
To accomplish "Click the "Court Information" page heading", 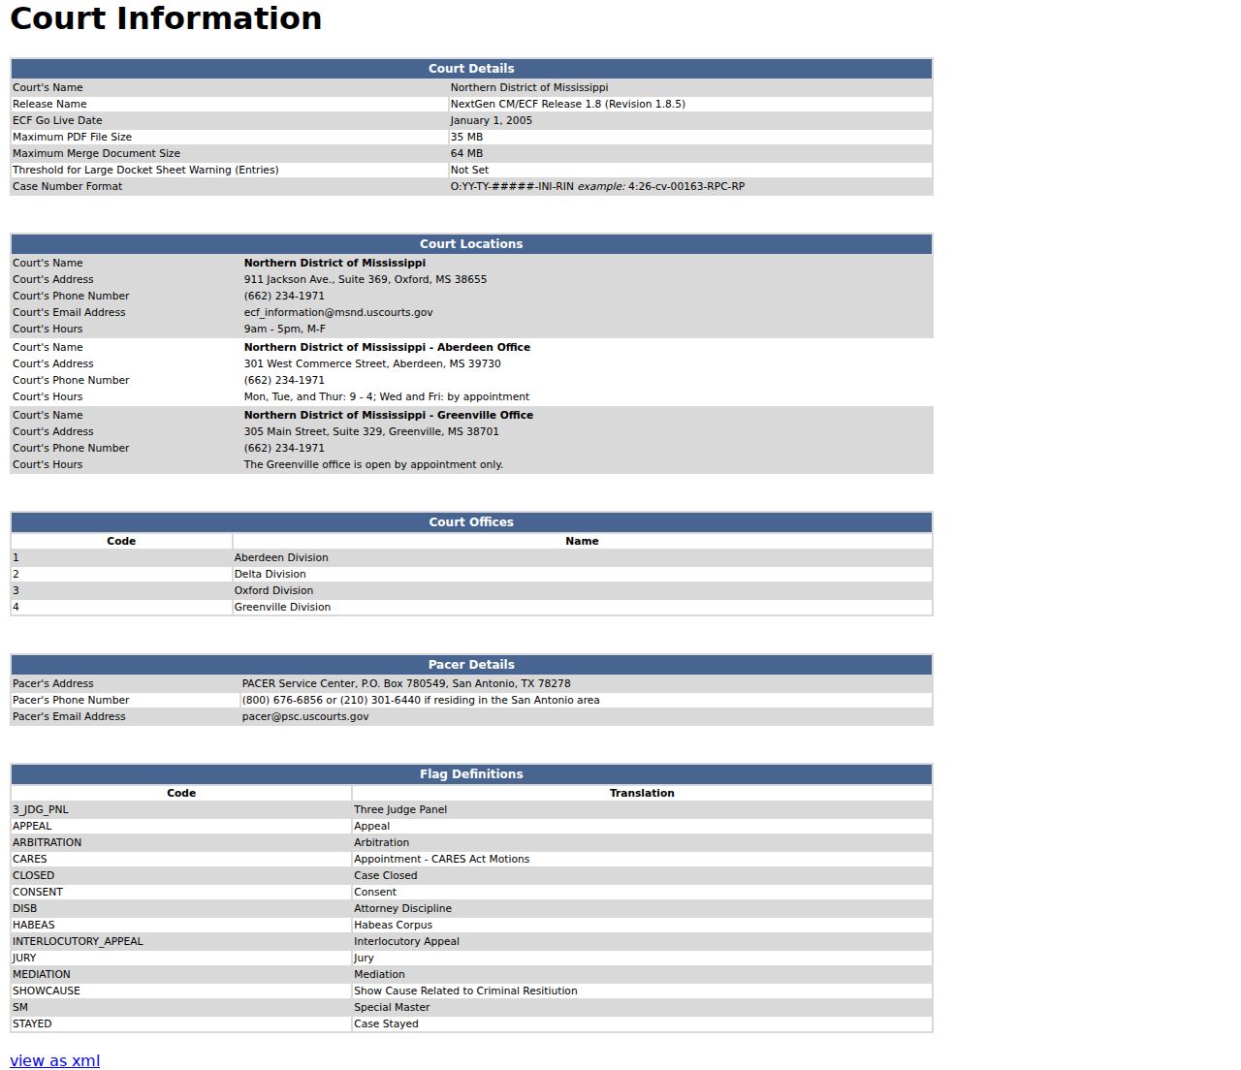I will pyautogui.click(x=166, y=18).
